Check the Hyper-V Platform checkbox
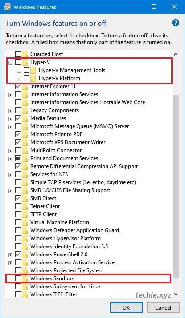The width and height of the screenshot is (185, 318). 27,78
